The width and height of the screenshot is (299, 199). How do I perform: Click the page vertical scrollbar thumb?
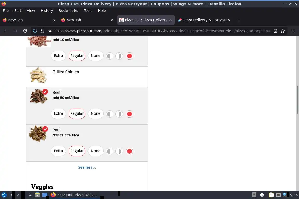(297, 99)
